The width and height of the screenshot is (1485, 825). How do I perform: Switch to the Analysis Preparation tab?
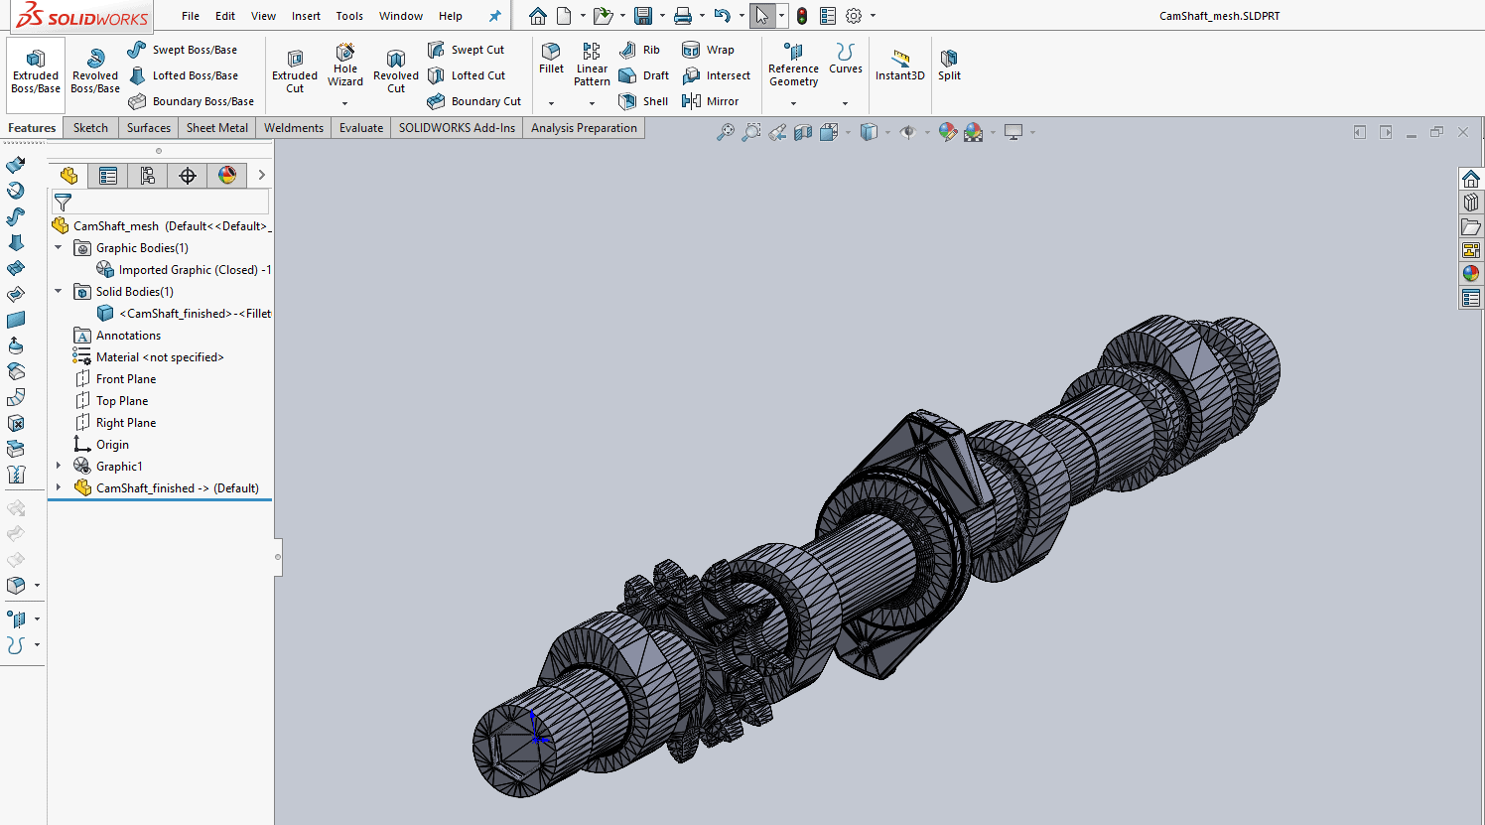point(584,128)
